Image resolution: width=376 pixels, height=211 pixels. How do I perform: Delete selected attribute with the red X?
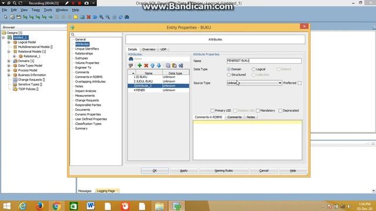[x=146, y=65]
